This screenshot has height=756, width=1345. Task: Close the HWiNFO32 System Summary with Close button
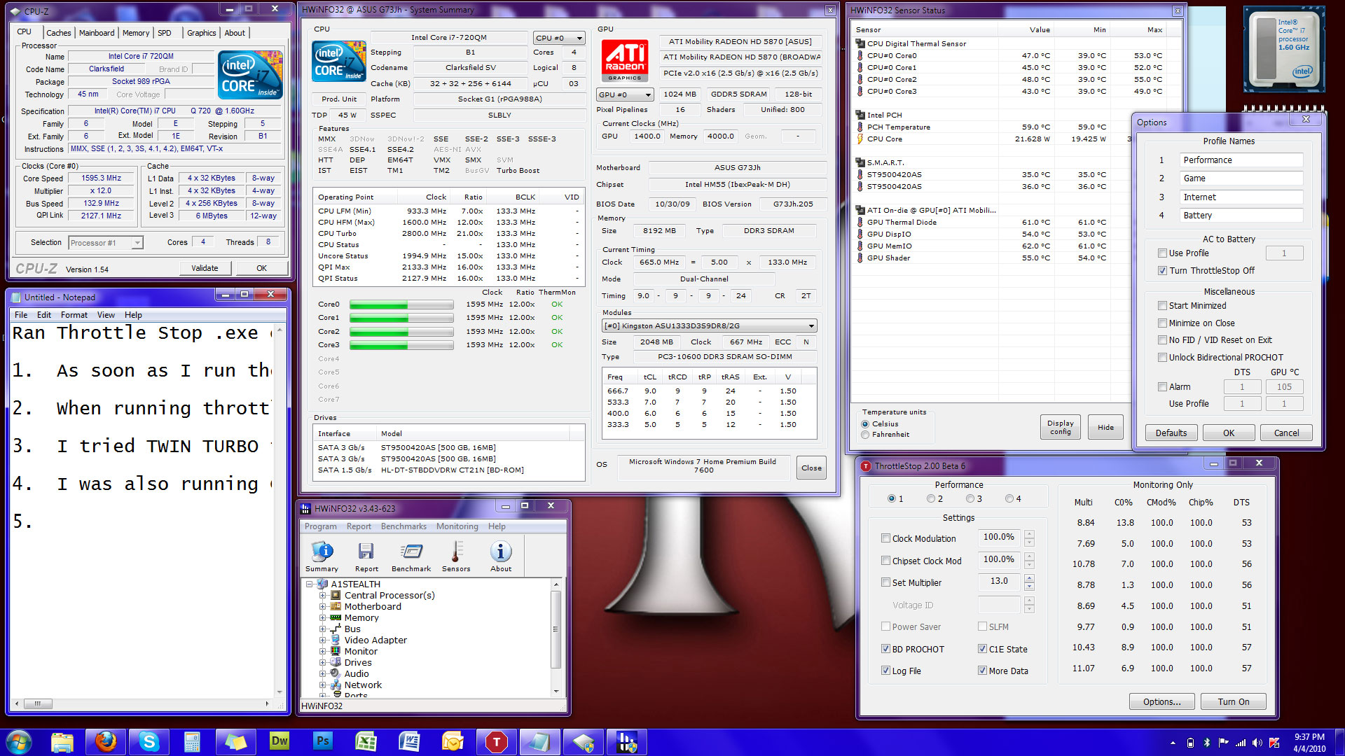point(811,468)
